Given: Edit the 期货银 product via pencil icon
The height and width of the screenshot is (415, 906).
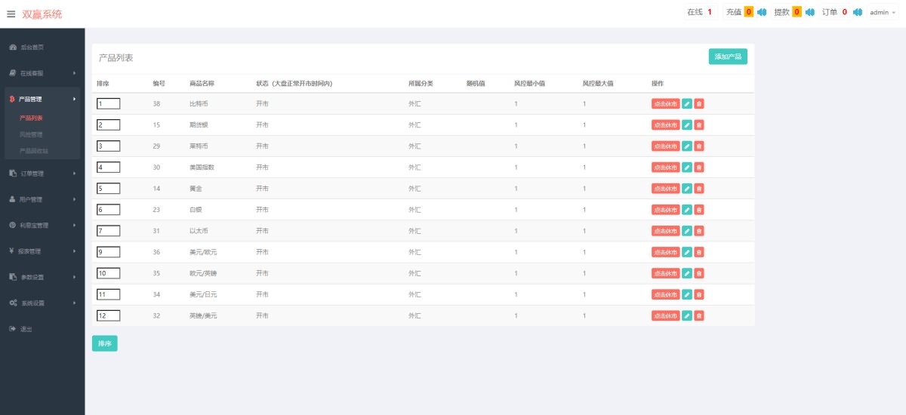Looking at the screenshot, I should coord(687,125).
